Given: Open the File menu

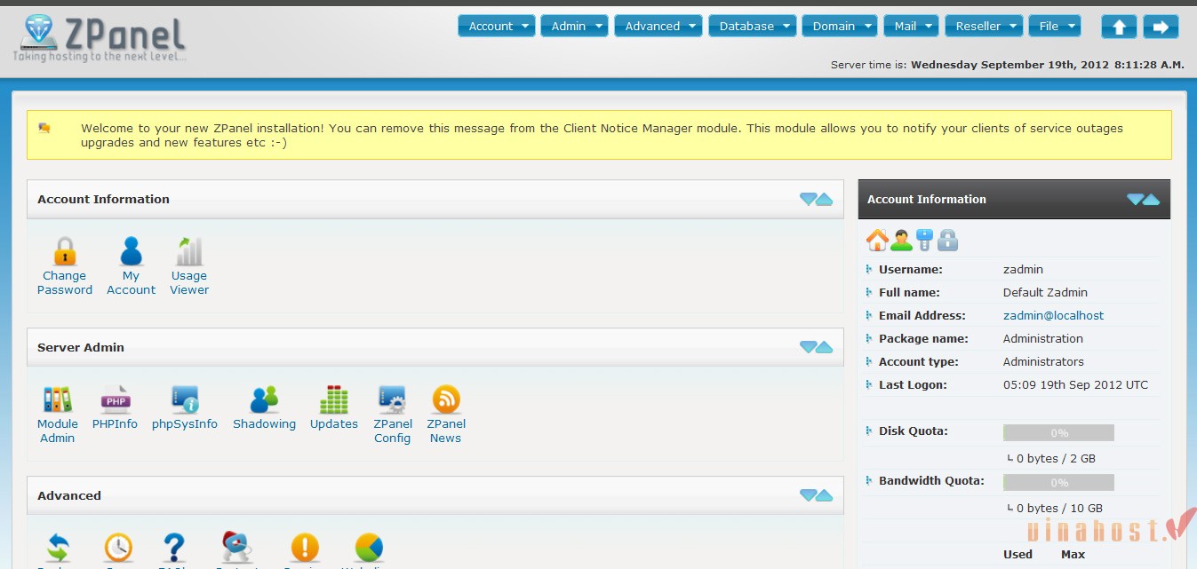Looking at the screenshot, I should click(1055, 26).
